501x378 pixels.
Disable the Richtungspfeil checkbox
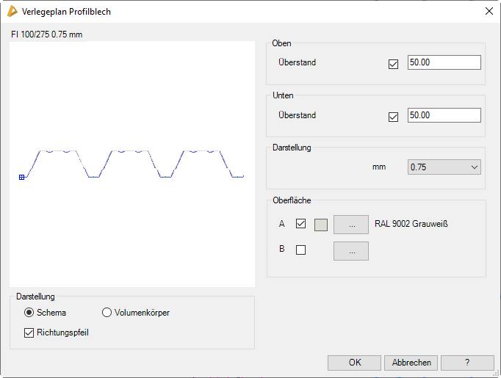point(29,332)
